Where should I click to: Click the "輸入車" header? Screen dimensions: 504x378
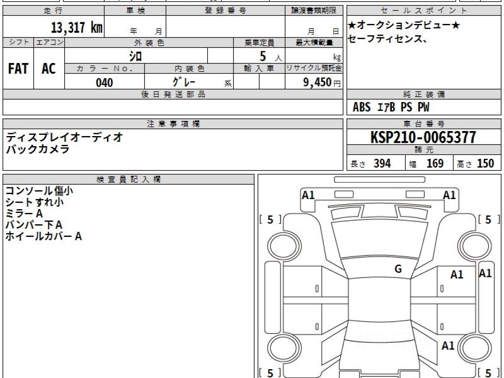click(x=259, y=68)
